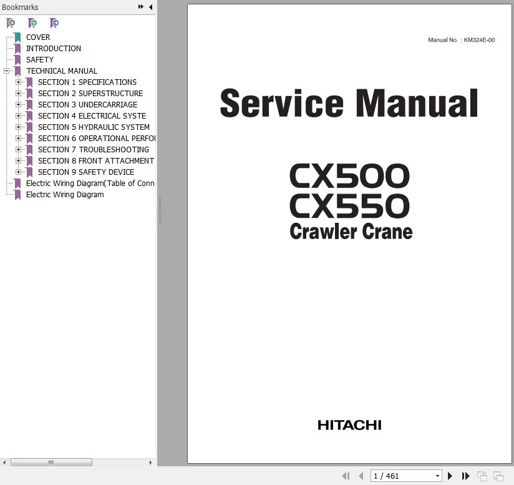
Task: Click the Bookmarks panel title
Action: 20,7
